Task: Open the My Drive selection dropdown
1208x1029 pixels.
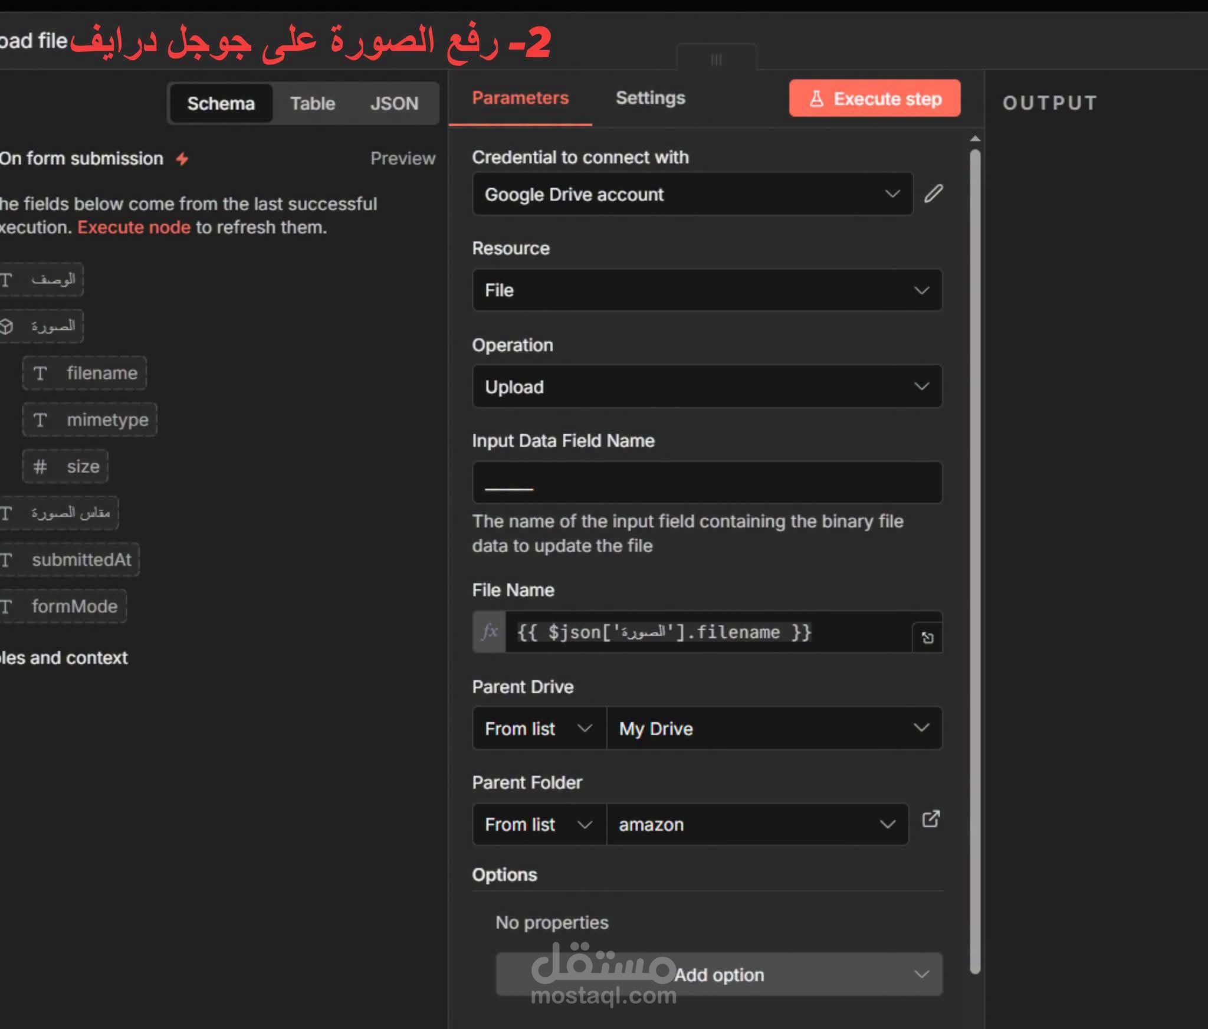Action: pos(774,728)
